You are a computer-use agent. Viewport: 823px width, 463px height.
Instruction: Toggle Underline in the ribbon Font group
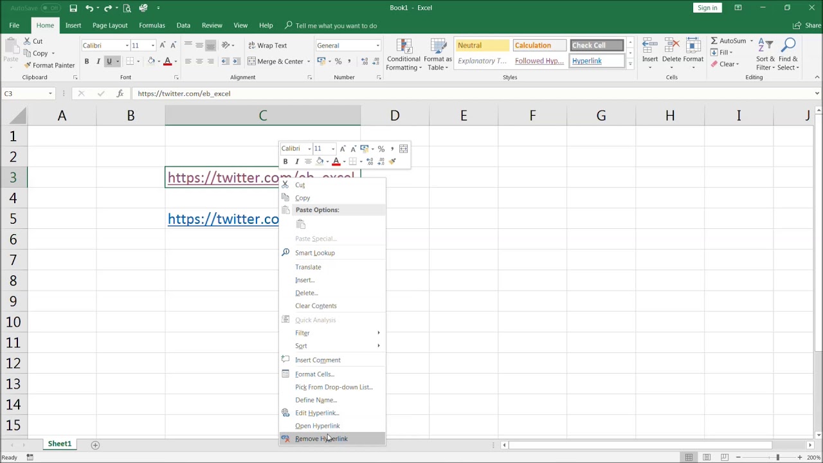pyautogui.click(x=109, y=61)
